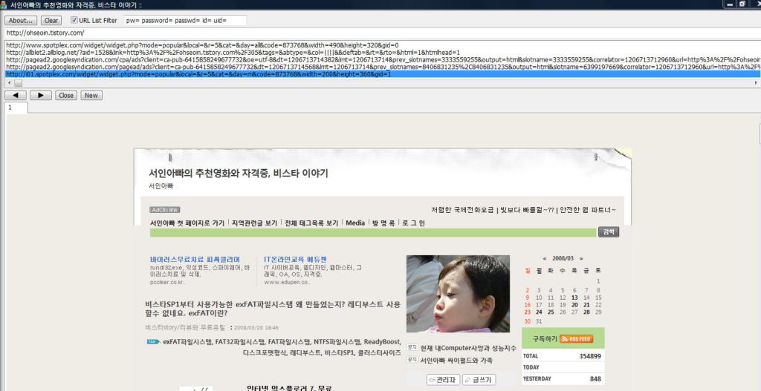Viewport: 761px width, 391px height.
Task: Click the URL list scrollbar right arrow
Action: point(756,83)
